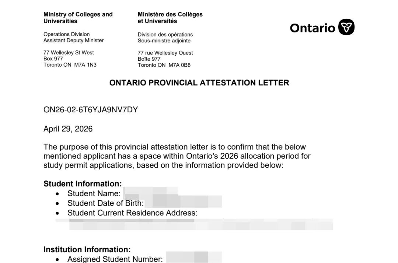398x263 pixels.
Task: Click the Ministry of Colleges and Universities heading
Action: (x=78, y=18)
